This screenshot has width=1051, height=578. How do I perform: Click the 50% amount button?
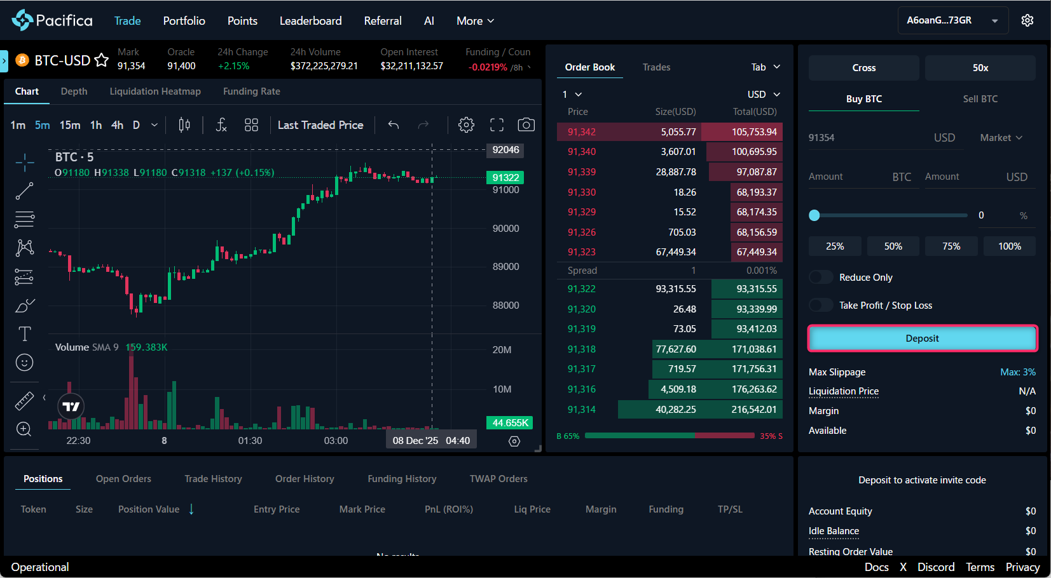[x=893, y=246]
